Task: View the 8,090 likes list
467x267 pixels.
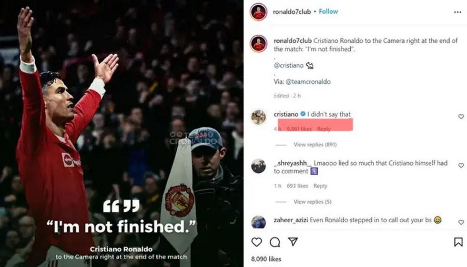Action: tap(266, 259)
